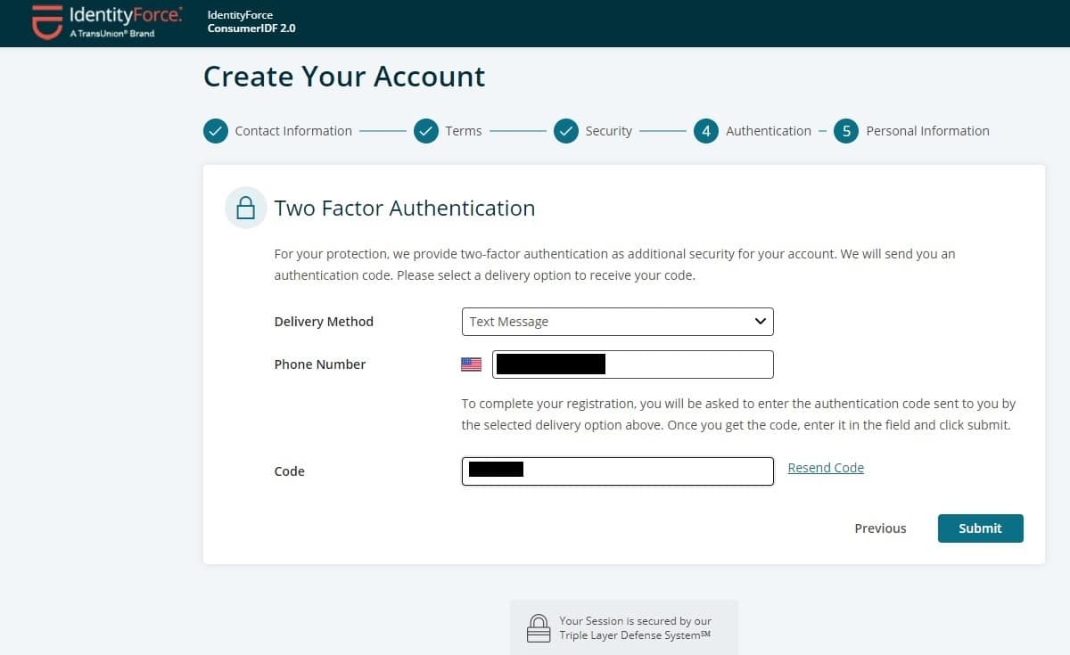Image resolution: width=1070 pixels, height=655 pixels.
Task: Go back with the Previous button
Action: point(880,528)
